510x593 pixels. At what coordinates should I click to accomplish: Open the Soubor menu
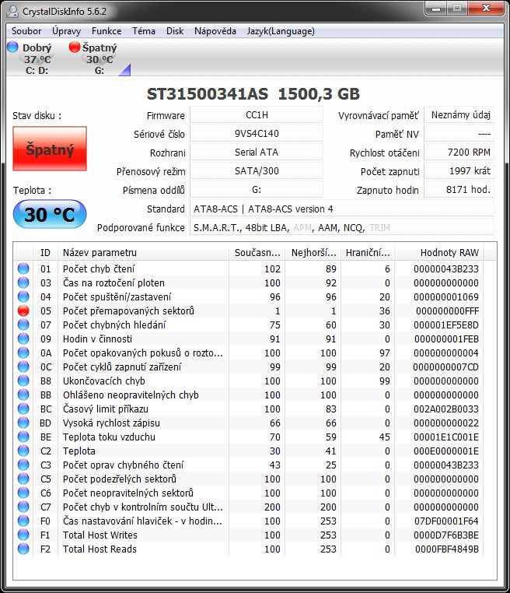26,31
